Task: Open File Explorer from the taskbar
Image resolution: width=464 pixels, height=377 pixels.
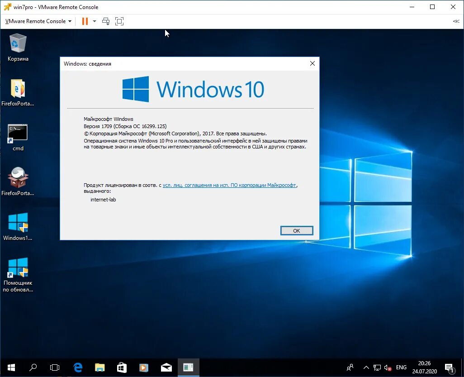Action: (x=100, y=367)
